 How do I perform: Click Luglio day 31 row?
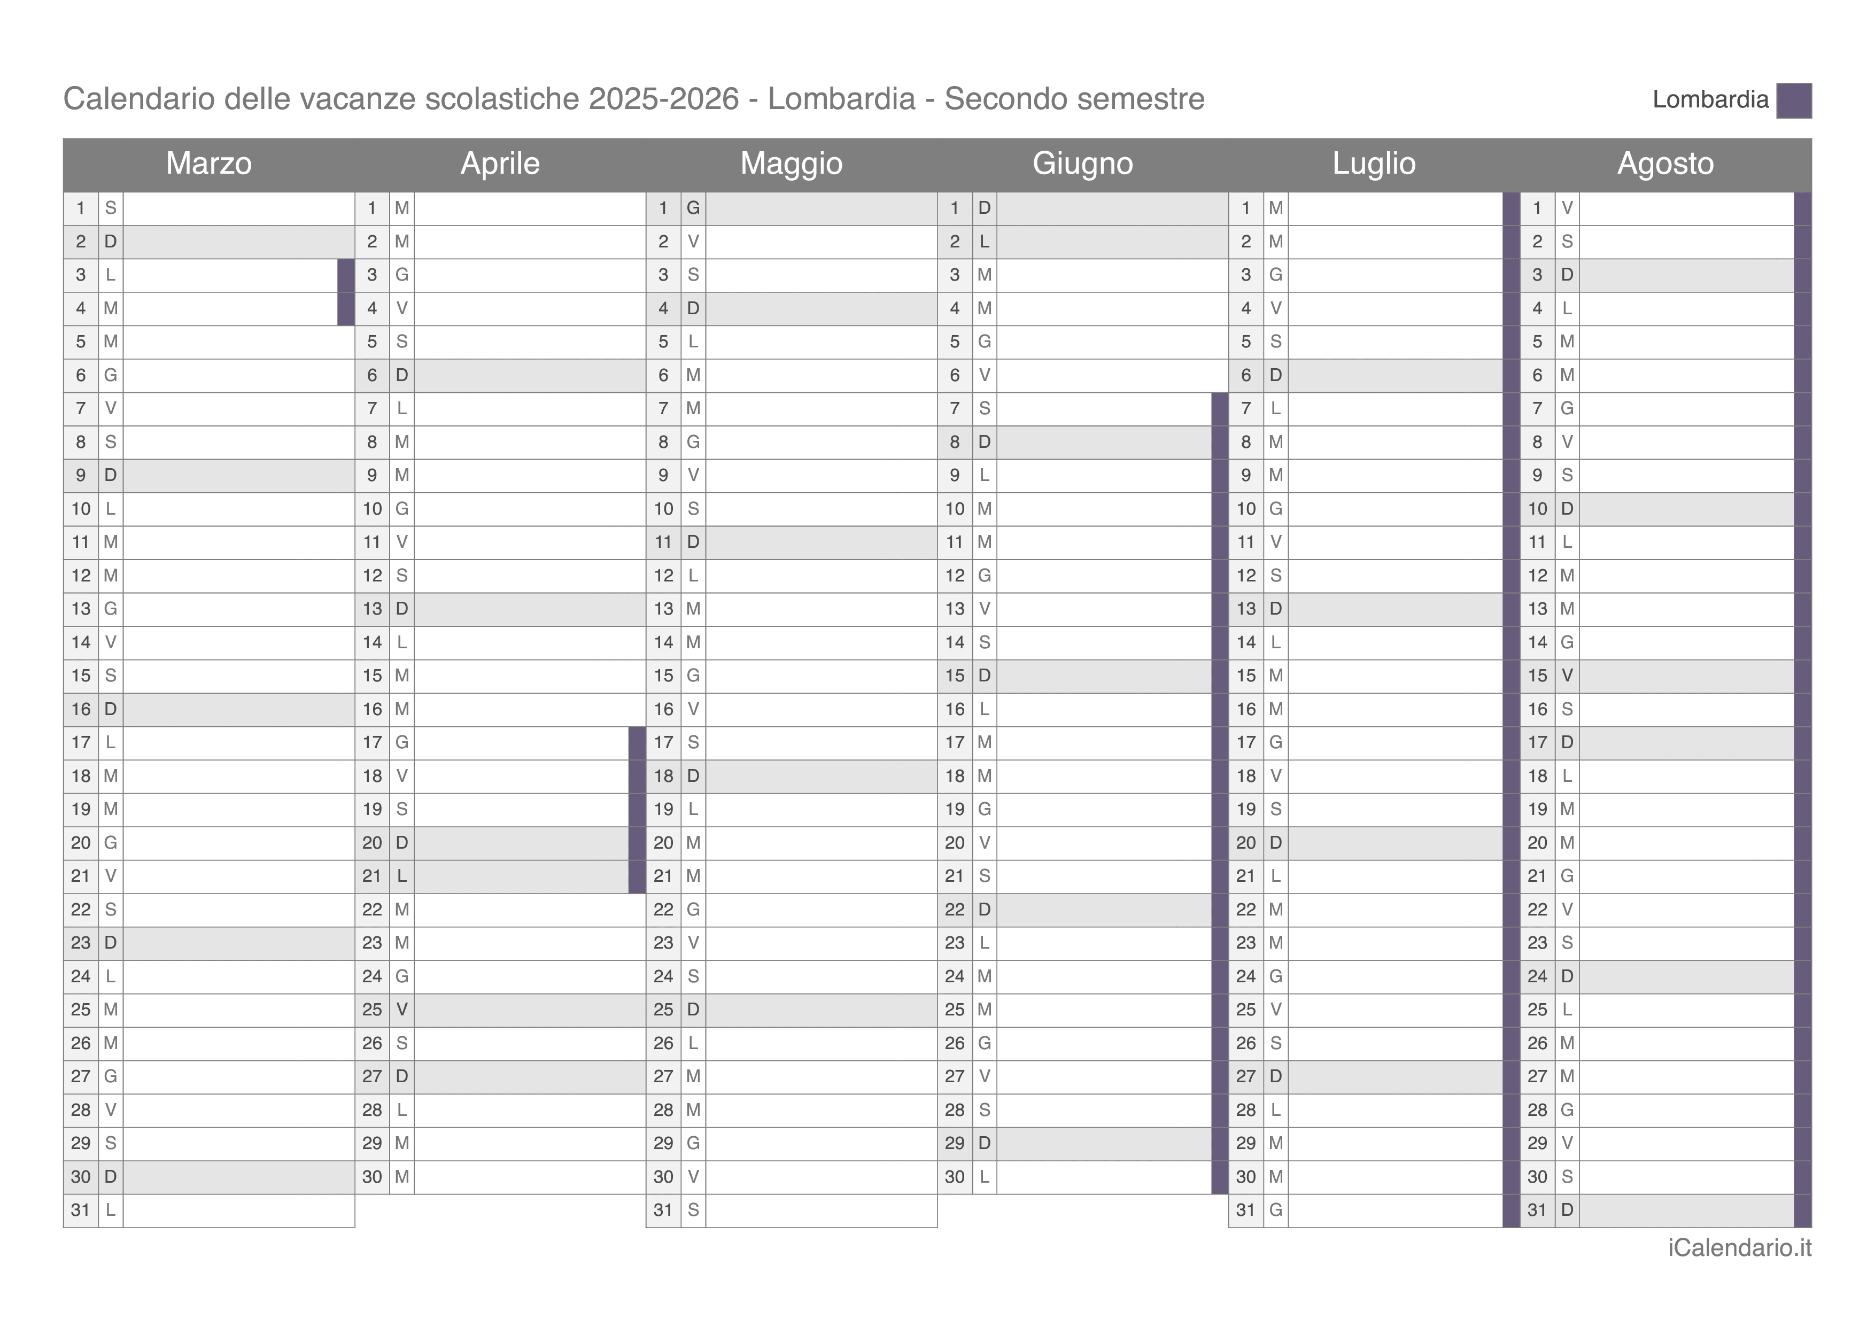[x=1374, y=1210]
